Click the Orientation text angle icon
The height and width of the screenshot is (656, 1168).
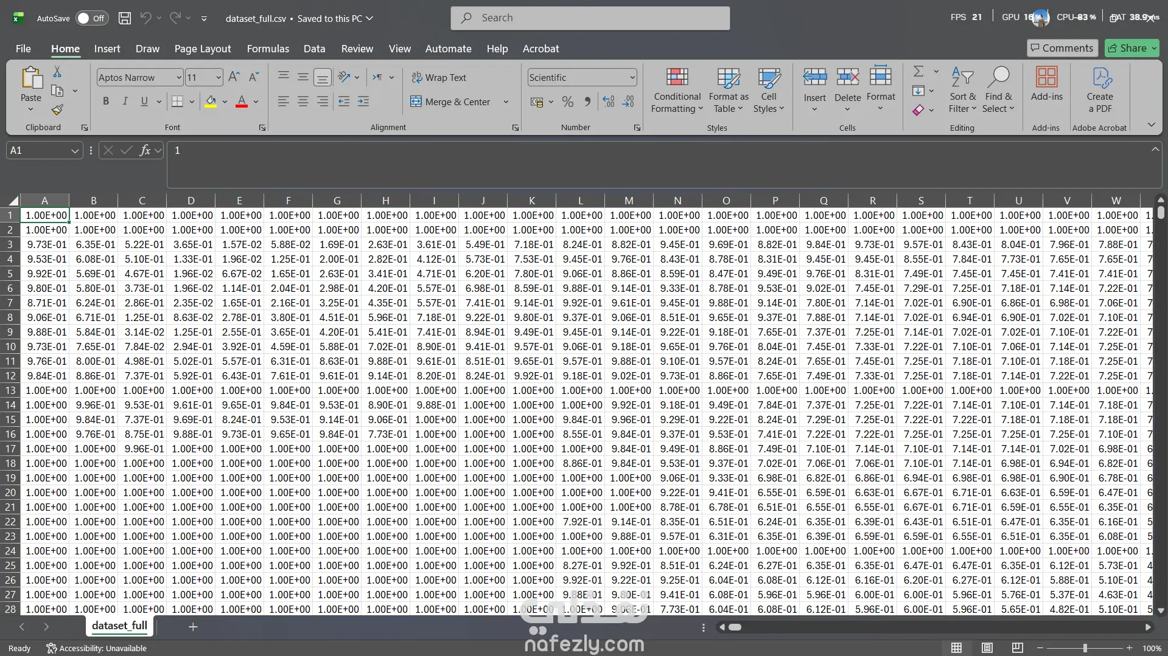tap(344, 77)
